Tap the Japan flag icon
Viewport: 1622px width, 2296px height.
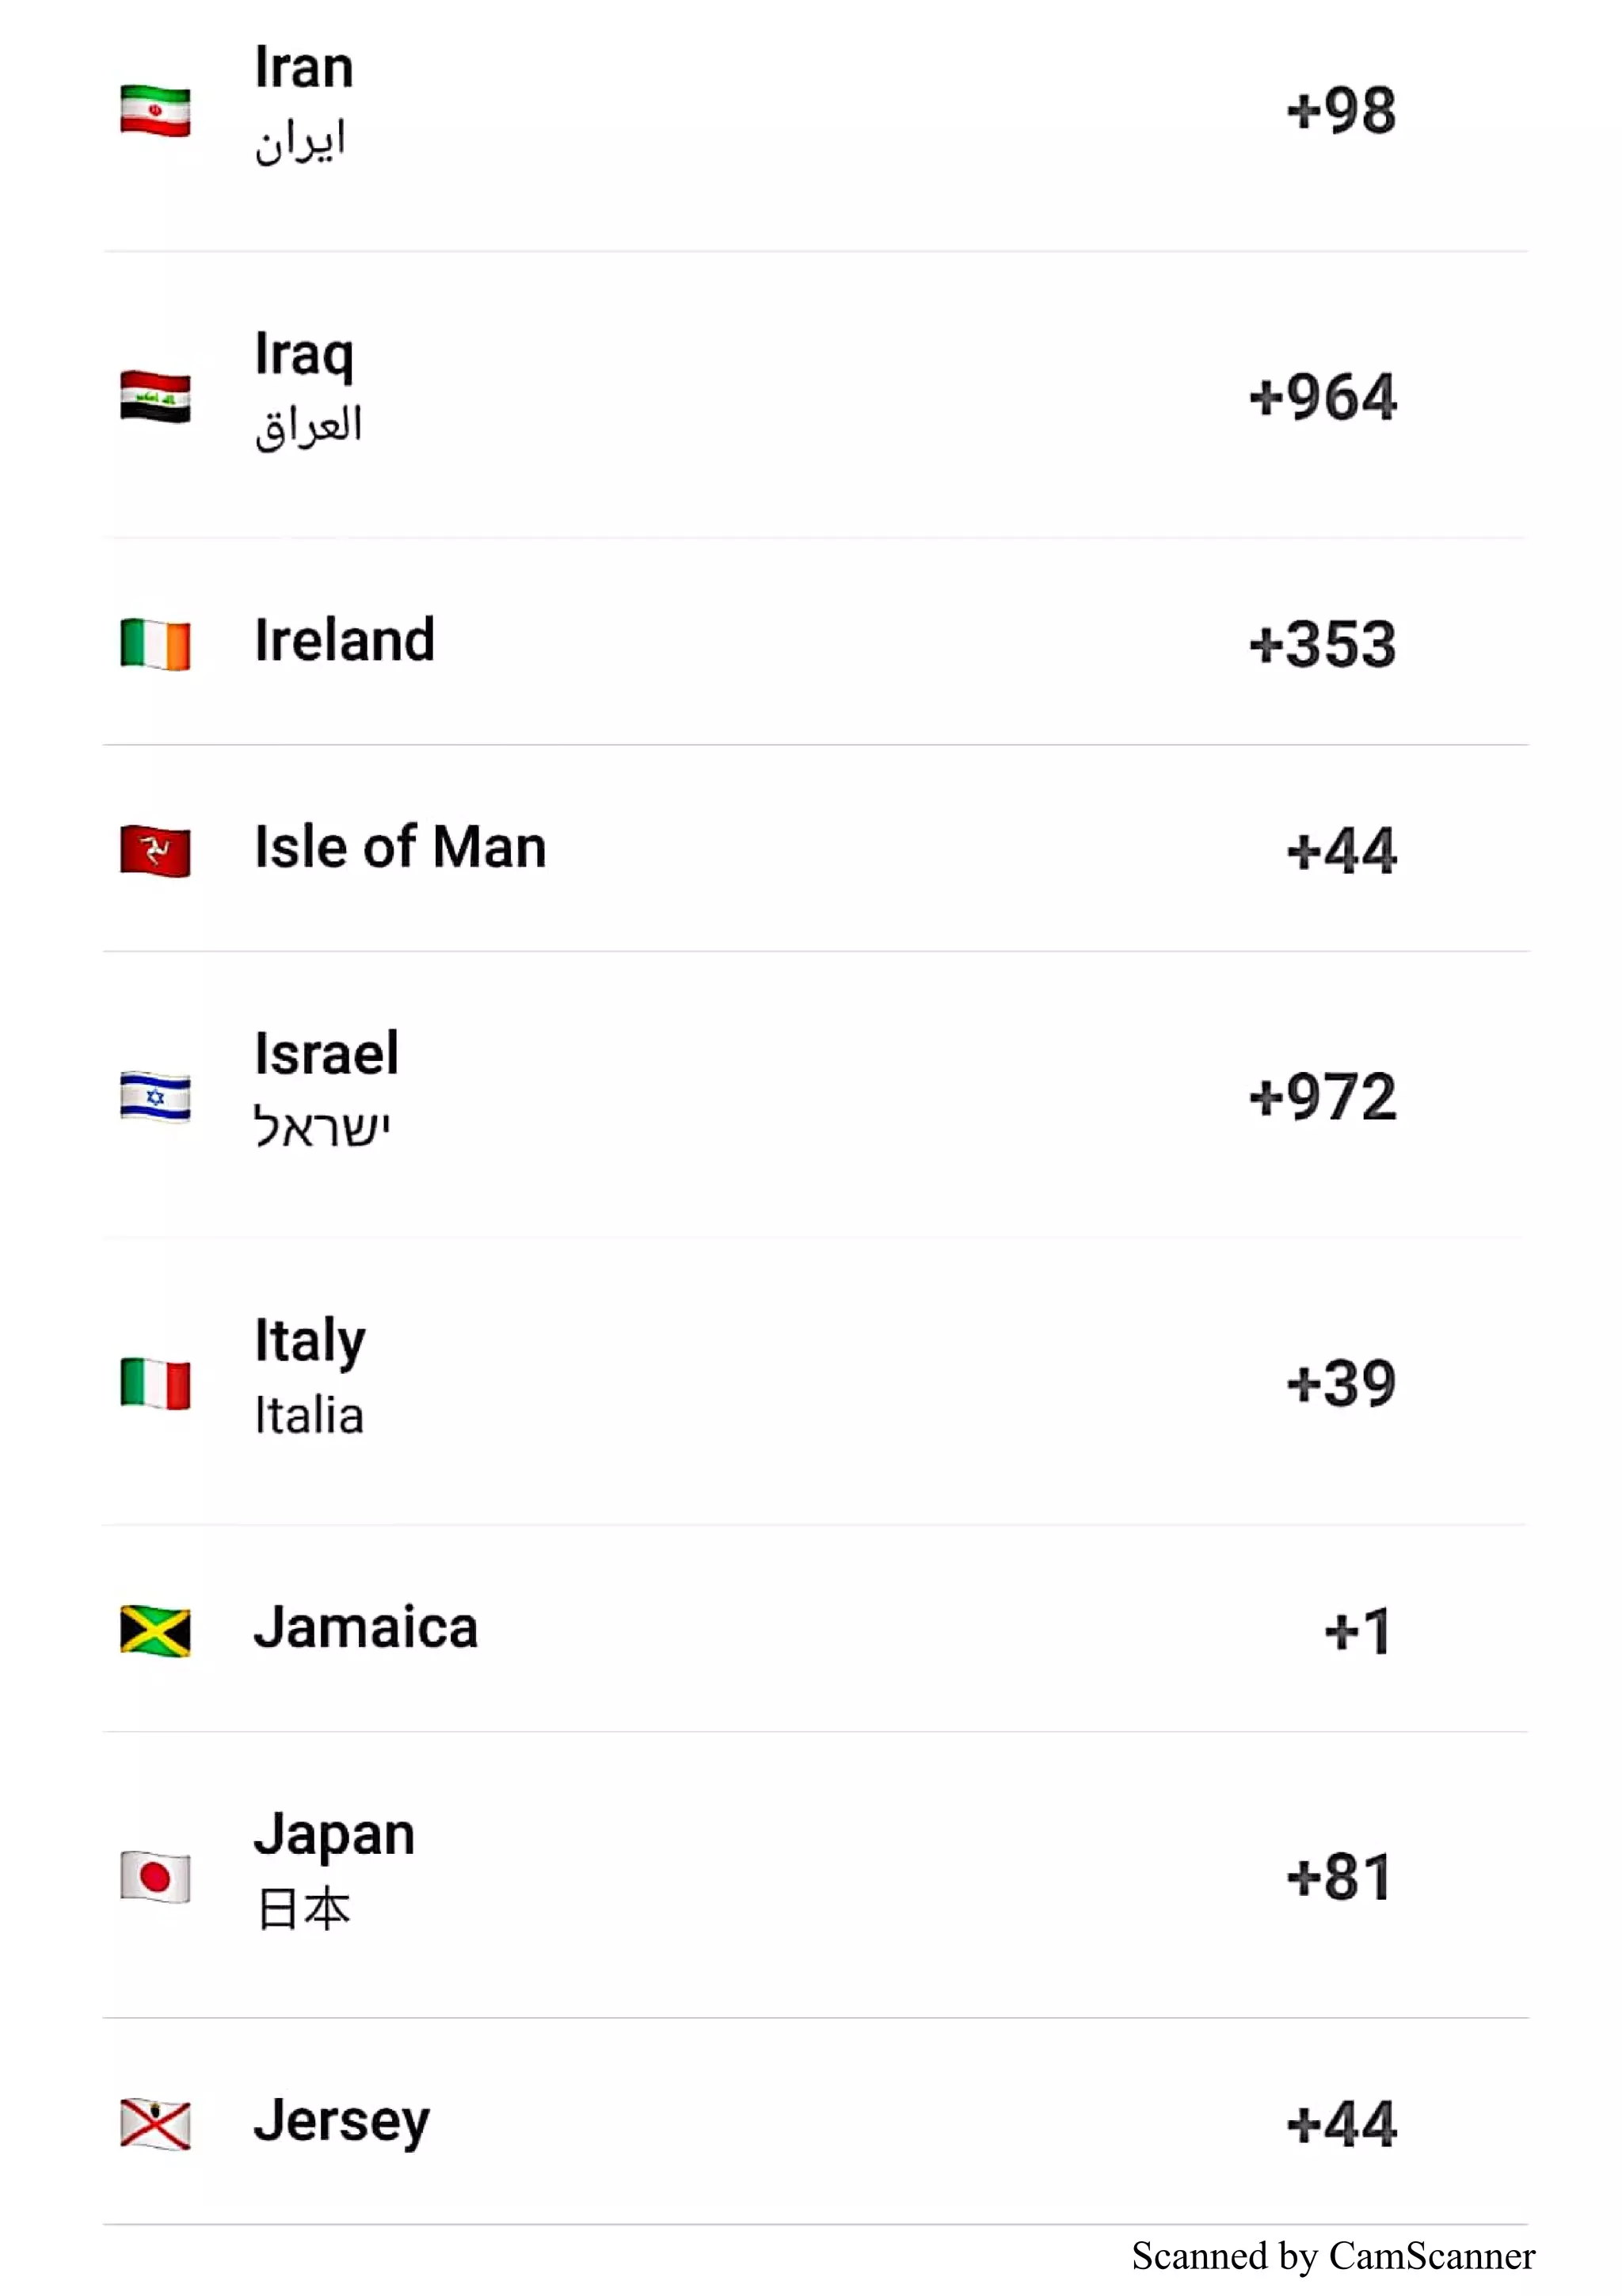pos(155,1877)
